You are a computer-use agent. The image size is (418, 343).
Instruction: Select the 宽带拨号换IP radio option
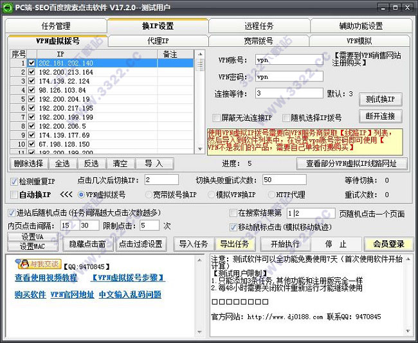pyautogui.click(x=149, y=195)
